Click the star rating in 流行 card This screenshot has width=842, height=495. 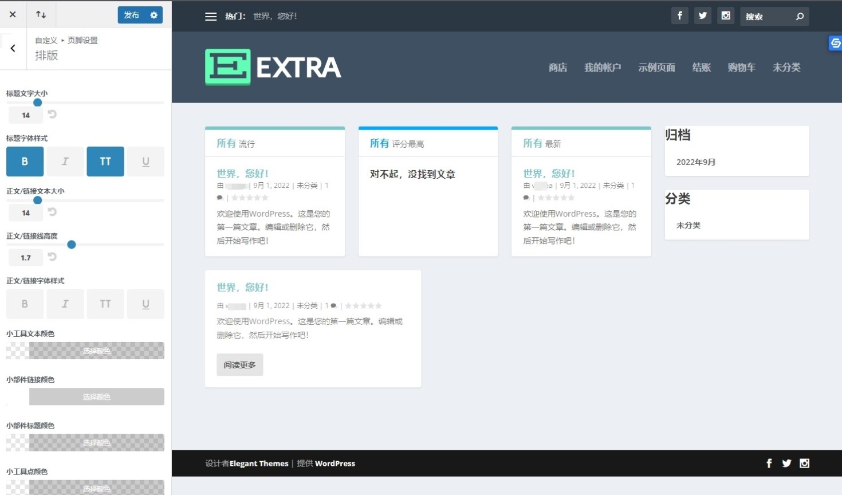[250, 198]
